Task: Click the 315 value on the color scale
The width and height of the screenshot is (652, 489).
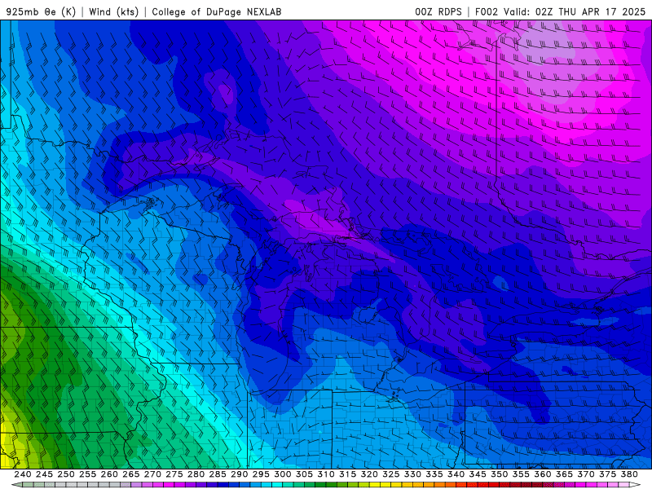Action: tap(348, 474)
